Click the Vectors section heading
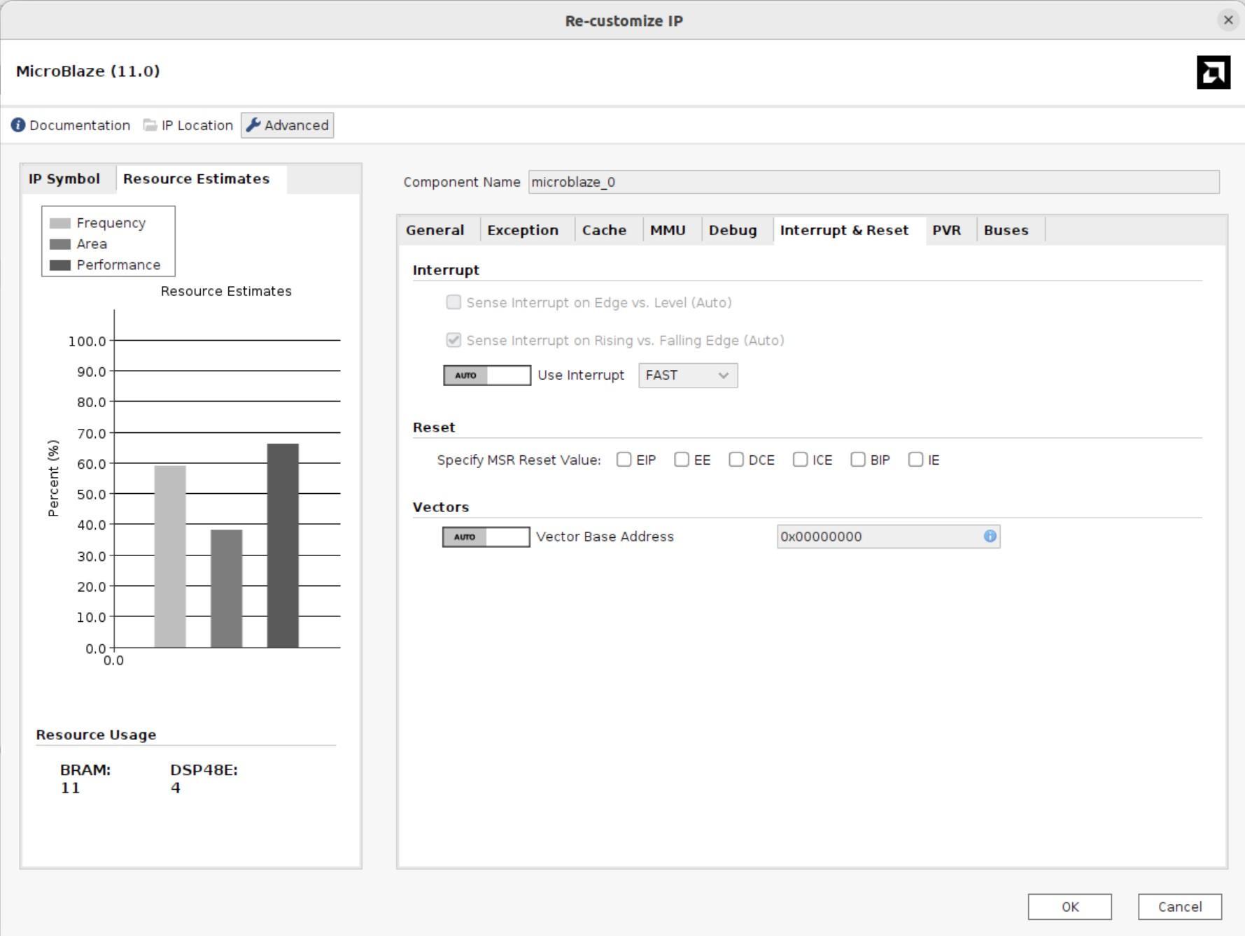1245x936 pixels. pos(441,507)
